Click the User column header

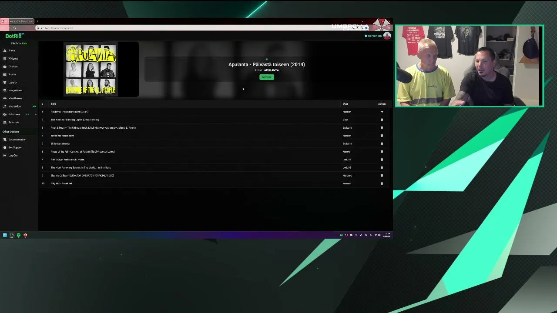tap(346, 104)
